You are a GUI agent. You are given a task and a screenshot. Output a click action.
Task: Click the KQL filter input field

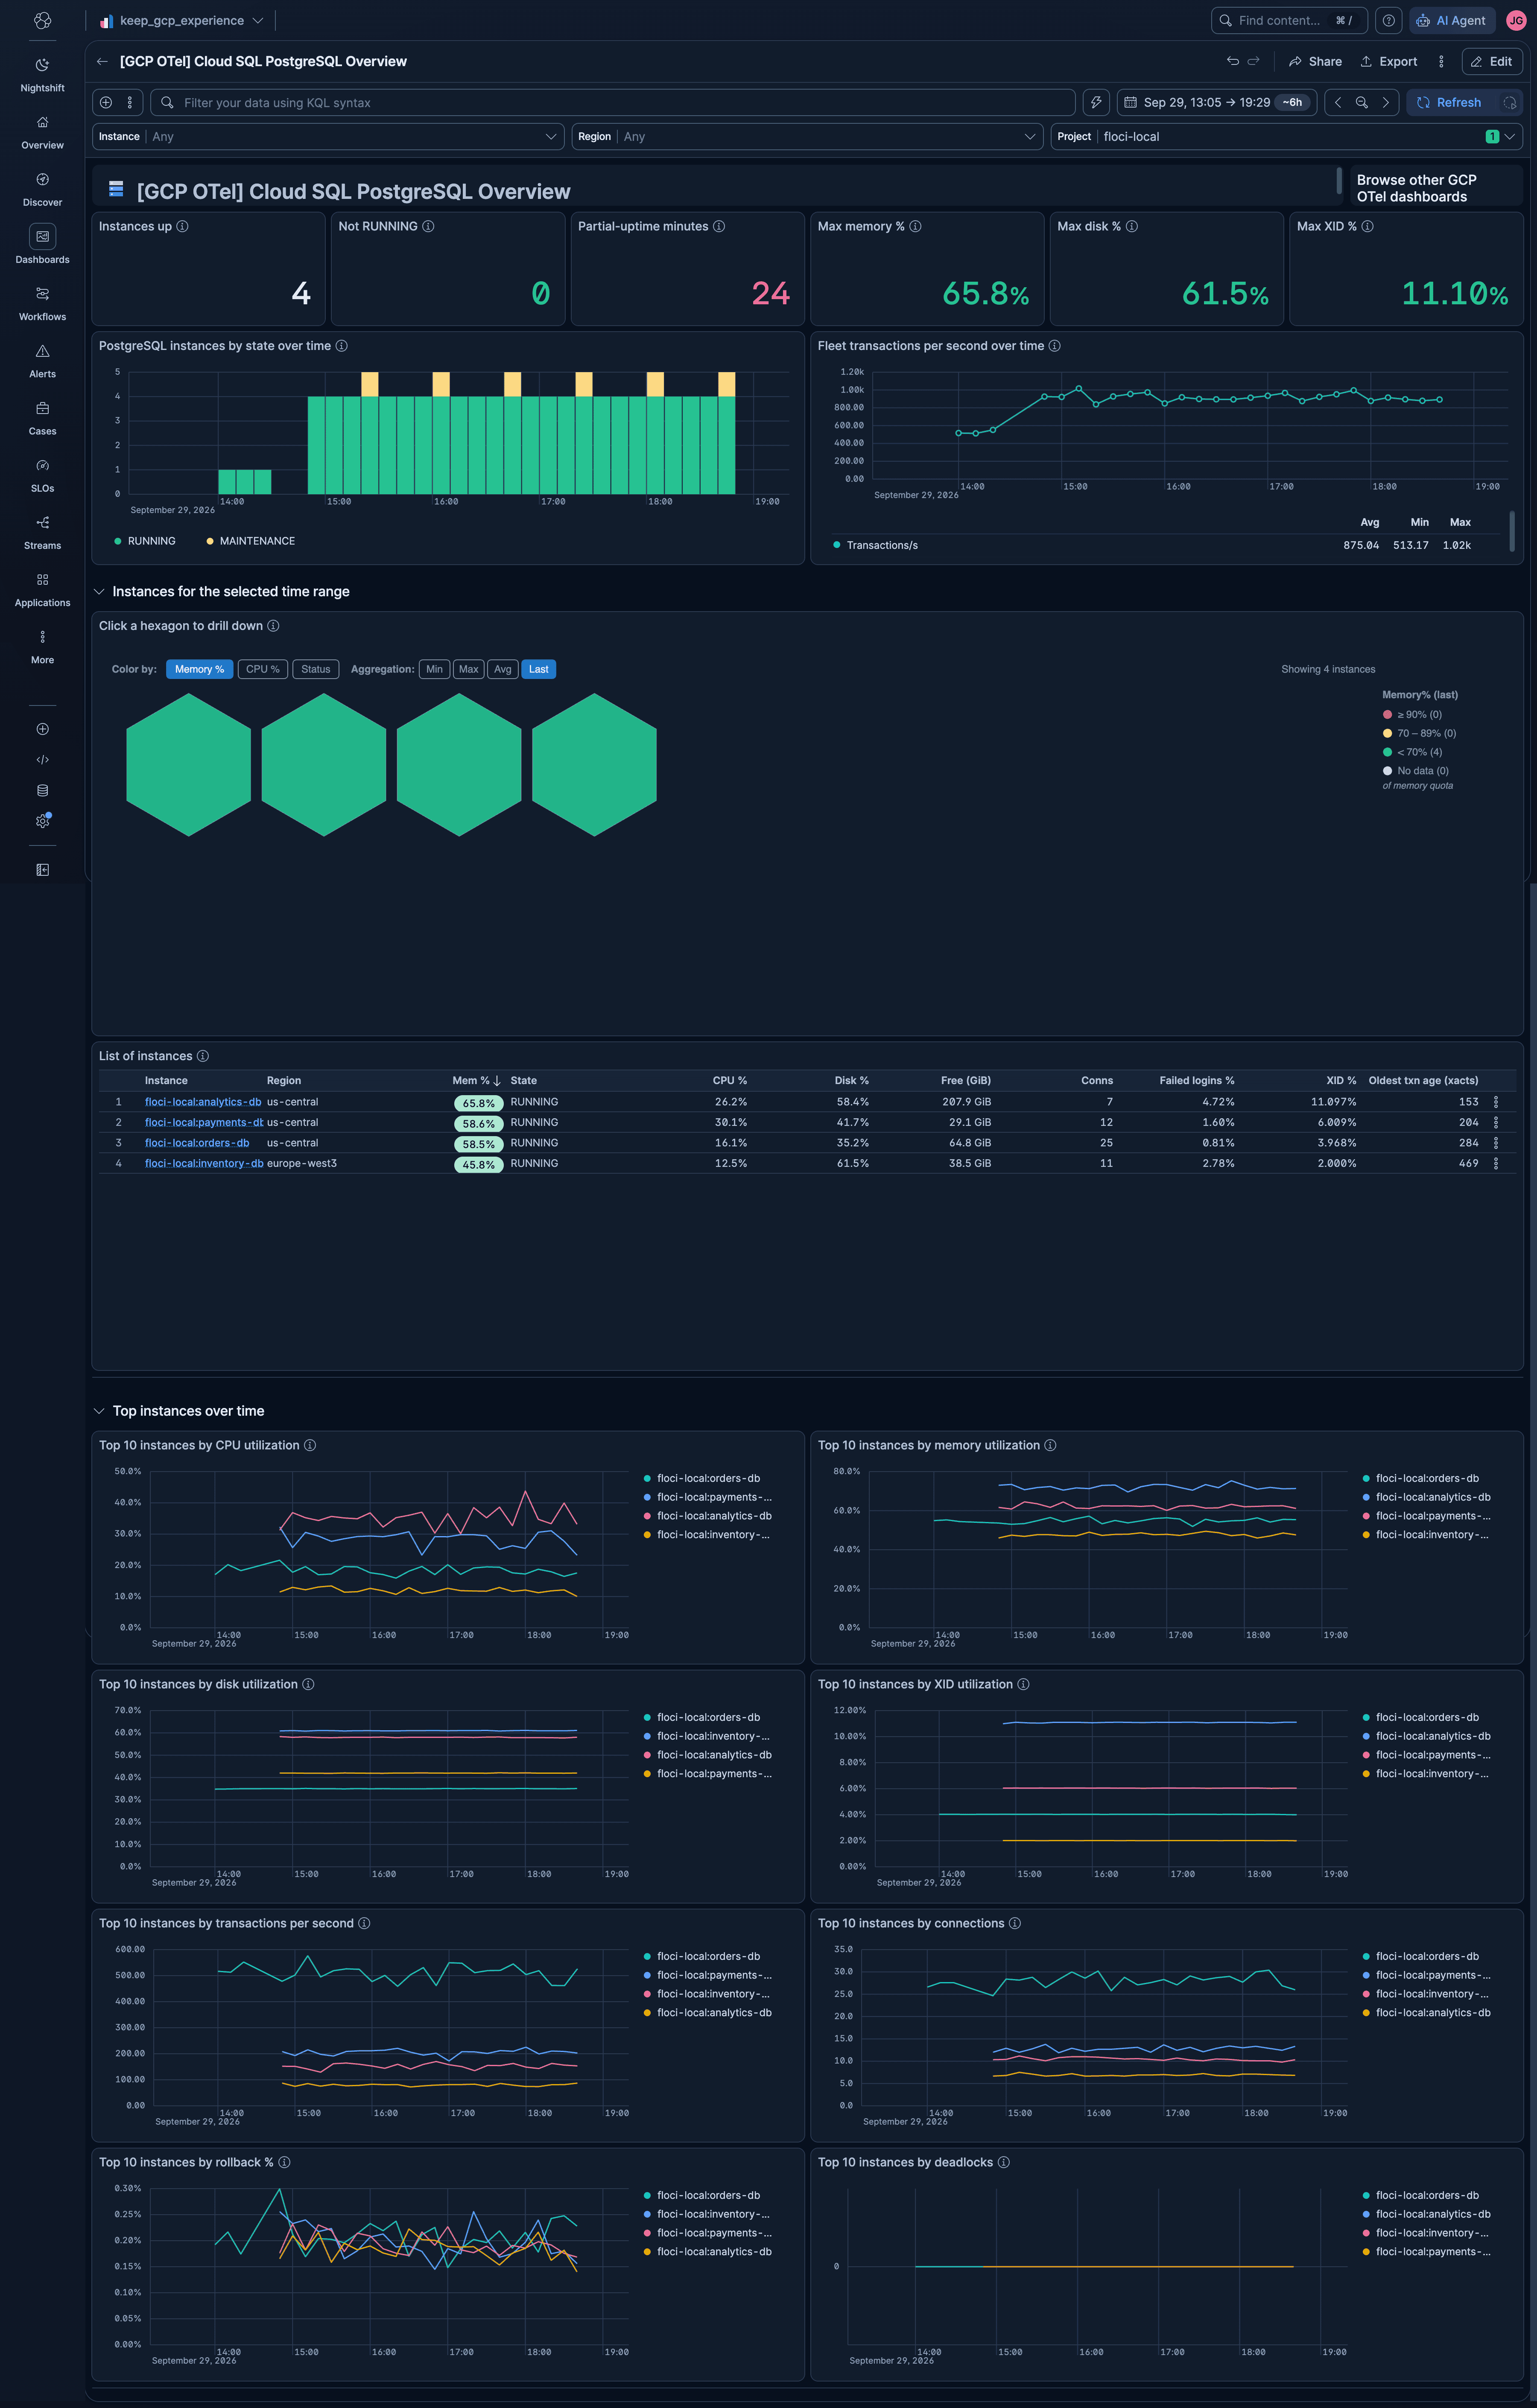tap(612, 102)
